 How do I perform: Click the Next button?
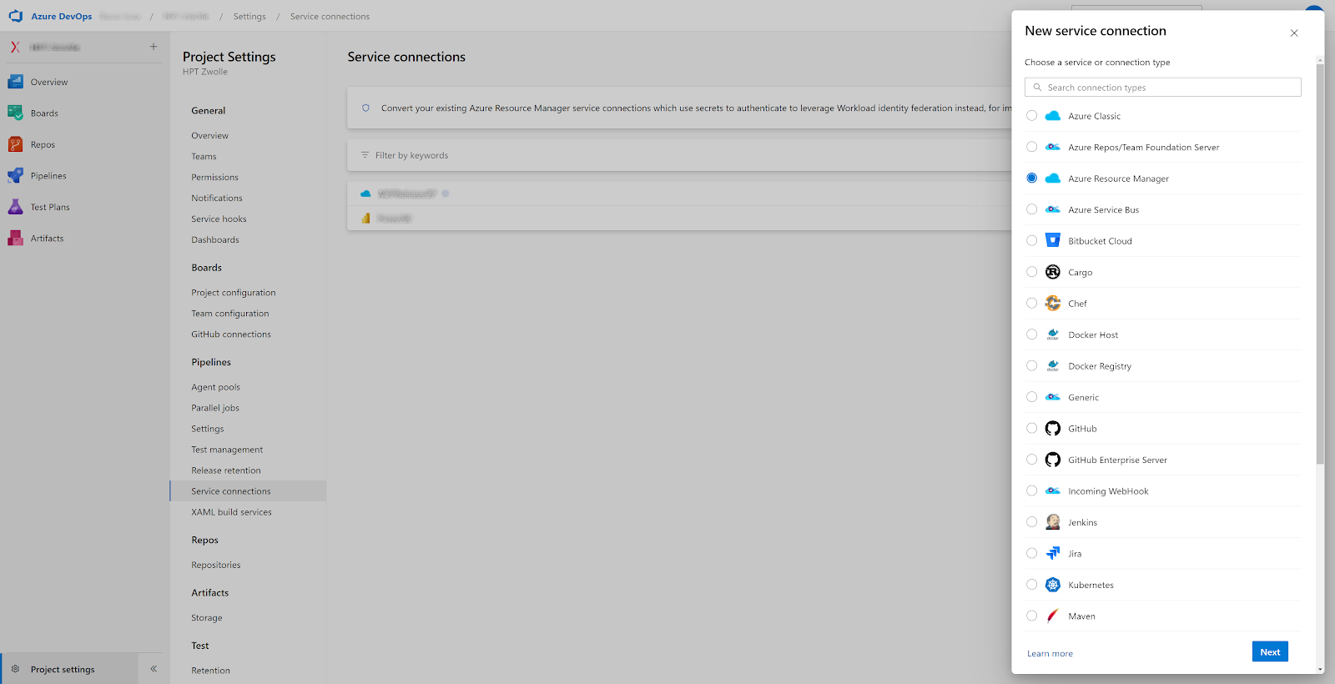1270,651
